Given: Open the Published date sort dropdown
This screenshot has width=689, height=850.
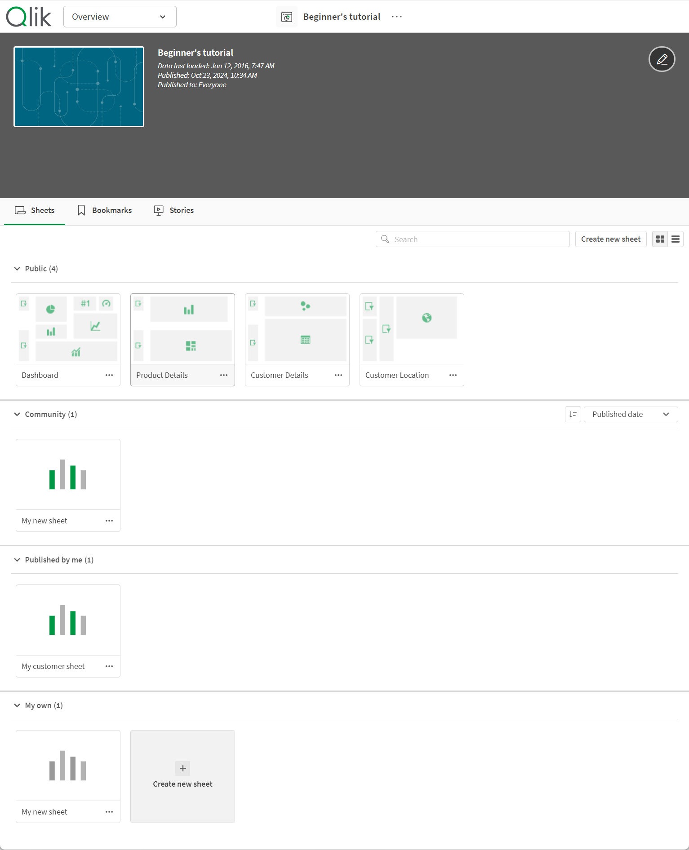Looking at the screenshot, I should [x=631, y=414].
